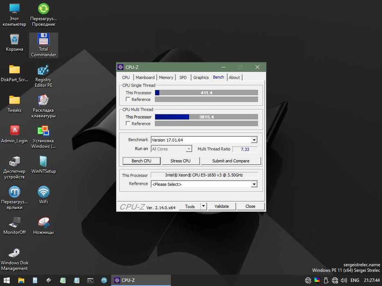Switch to the SPD tab
Viewport: 382px width, 286px height.
click(x=183, y=77)
